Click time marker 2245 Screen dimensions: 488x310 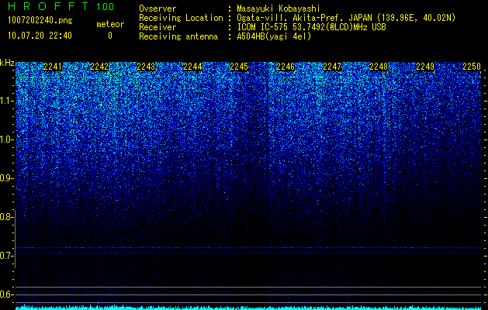pos(239,67)
